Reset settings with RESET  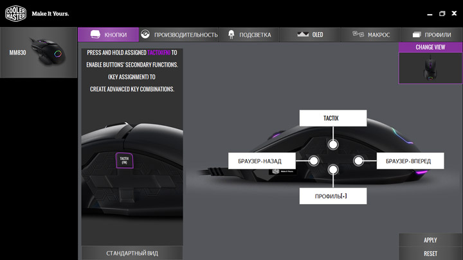pyautogui.click(x=430, y=254)
